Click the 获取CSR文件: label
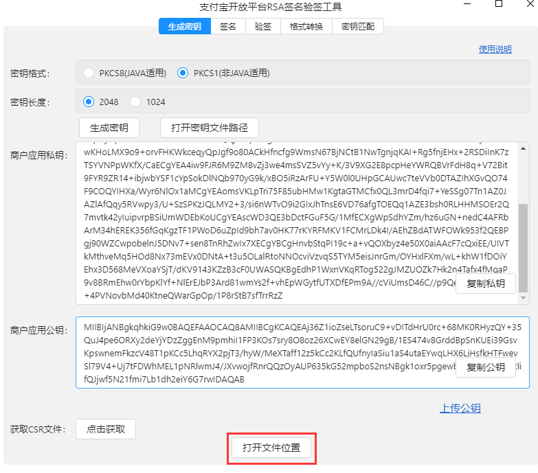This screenshot has width=538, height=473. tap(38, 429)
